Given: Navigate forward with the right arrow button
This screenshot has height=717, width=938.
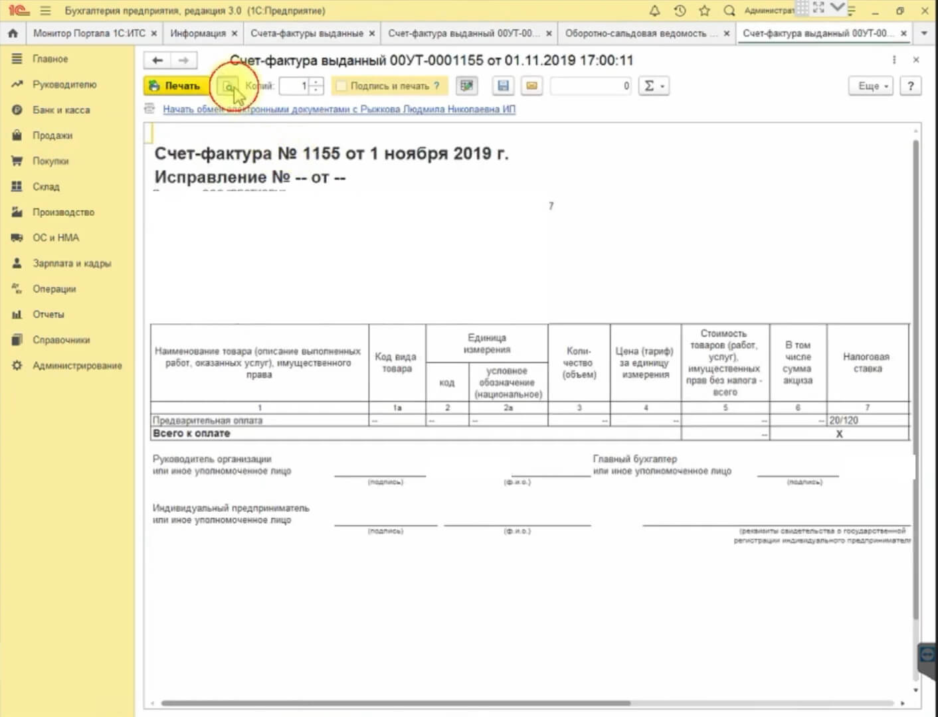Looking at the screenshot, I should [183, 60].
